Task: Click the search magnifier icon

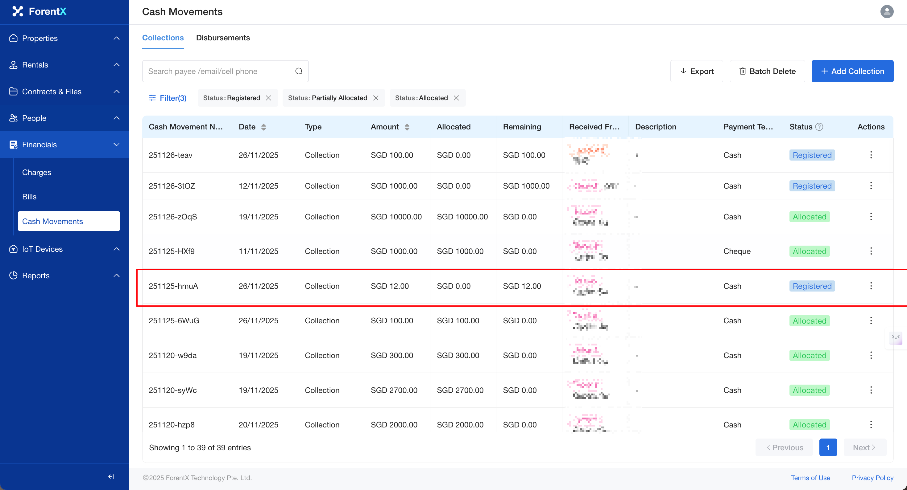Action: pyautogui.click(x=299, y=71)
